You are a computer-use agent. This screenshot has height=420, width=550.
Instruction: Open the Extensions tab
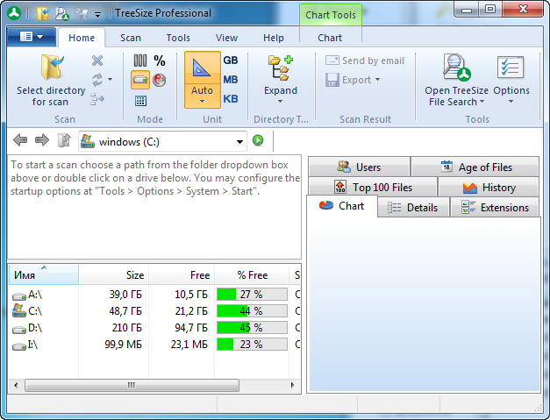point(495,208)
